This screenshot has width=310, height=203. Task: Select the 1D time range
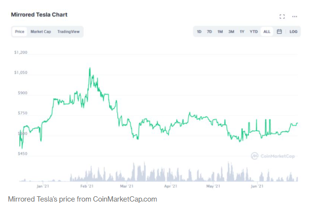pos(199,32)
